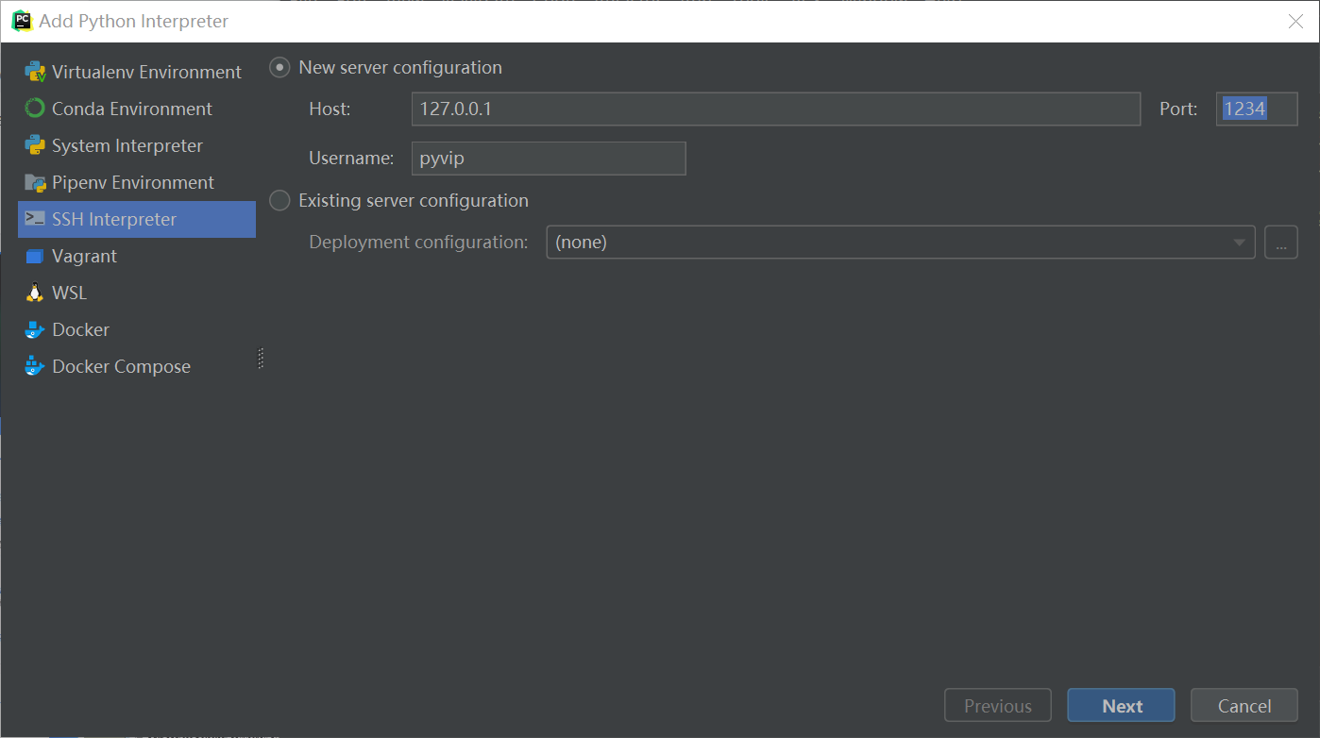Screen dimensions: 1320x738
Task: Choose Pipenv Environment in the sidebar
Action: pyautogui.click(x=137, y=182)
